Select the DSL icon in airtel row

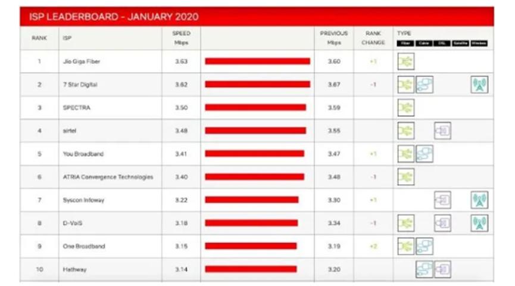442,131
